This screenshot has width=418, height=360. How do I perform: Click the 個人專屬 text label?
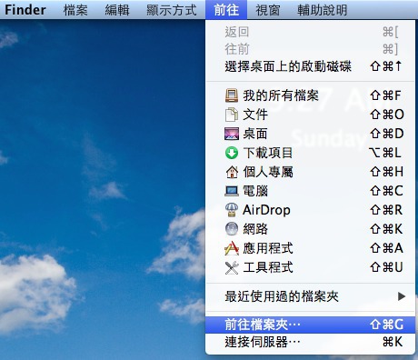(x=268, y=172)
